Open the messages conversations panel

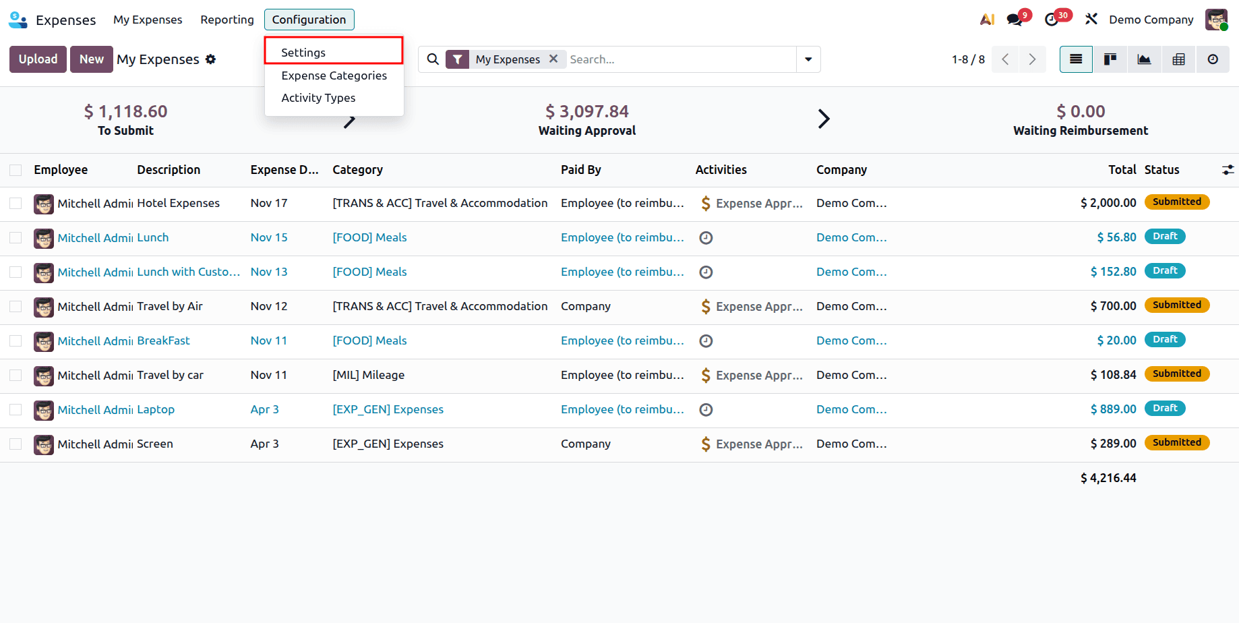[1015, 19]
